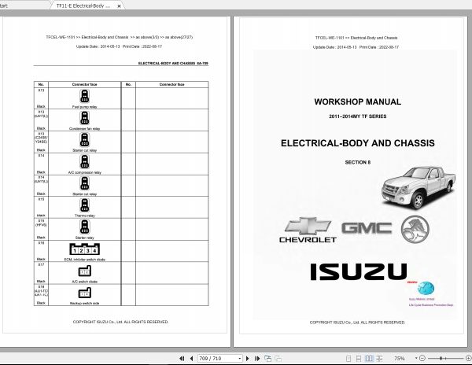Screen dimensions: 472x365
Task: Click the Chevrolet logo on cover page
Action: (x=308, y=230)
